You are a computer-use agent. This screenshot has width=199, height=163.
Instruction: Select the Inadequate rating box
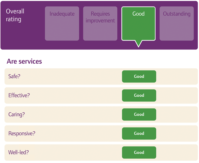point(62,24)
